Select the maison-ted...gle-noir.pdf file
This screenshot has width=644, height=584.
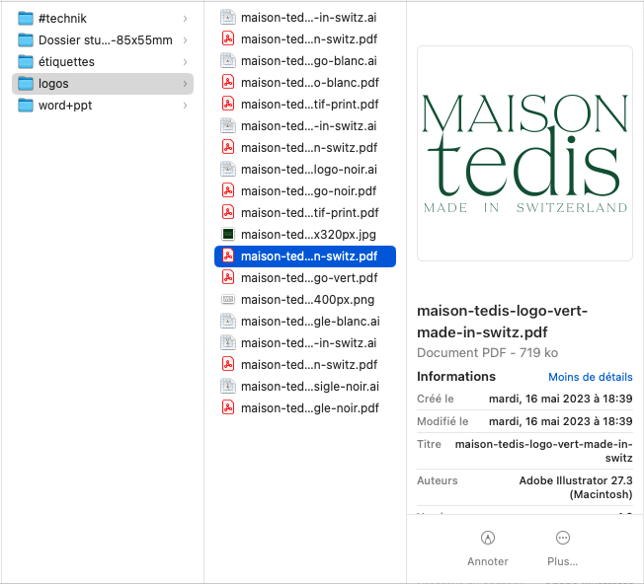[305, 408]
